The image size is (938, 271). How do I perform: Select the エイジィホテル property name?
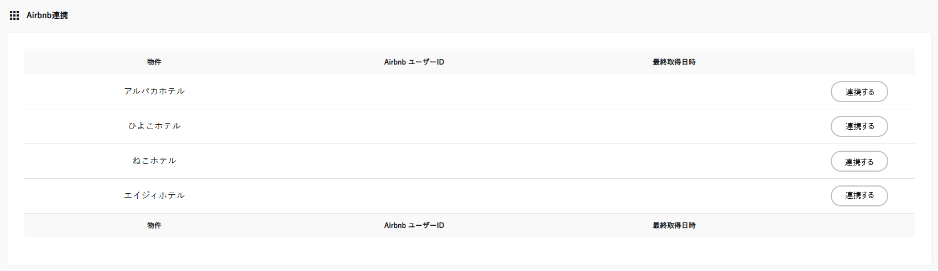(154, 196)
